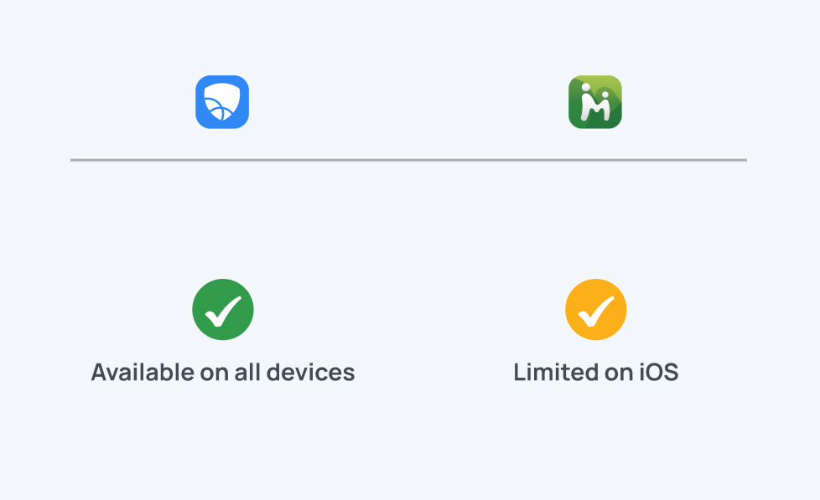The width and height of the screenshot is (820, 500).
Task: Tap the white tick inside the green circle
Action: pyautogui.click(x=223, y=311)
